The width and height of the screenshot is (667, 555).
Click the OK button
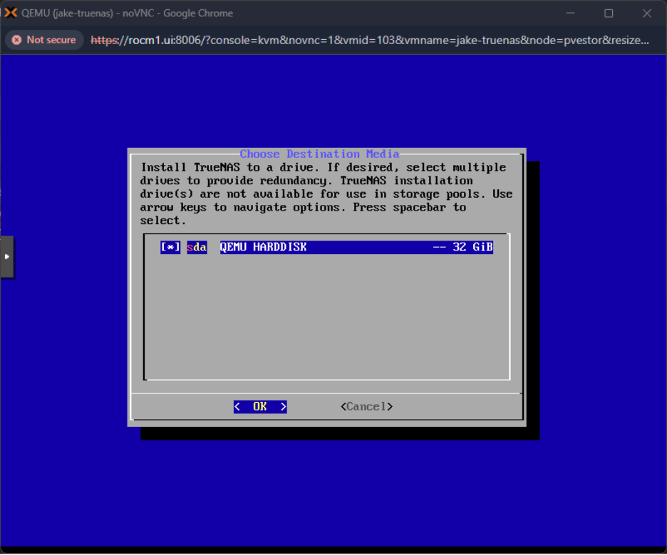260,407
